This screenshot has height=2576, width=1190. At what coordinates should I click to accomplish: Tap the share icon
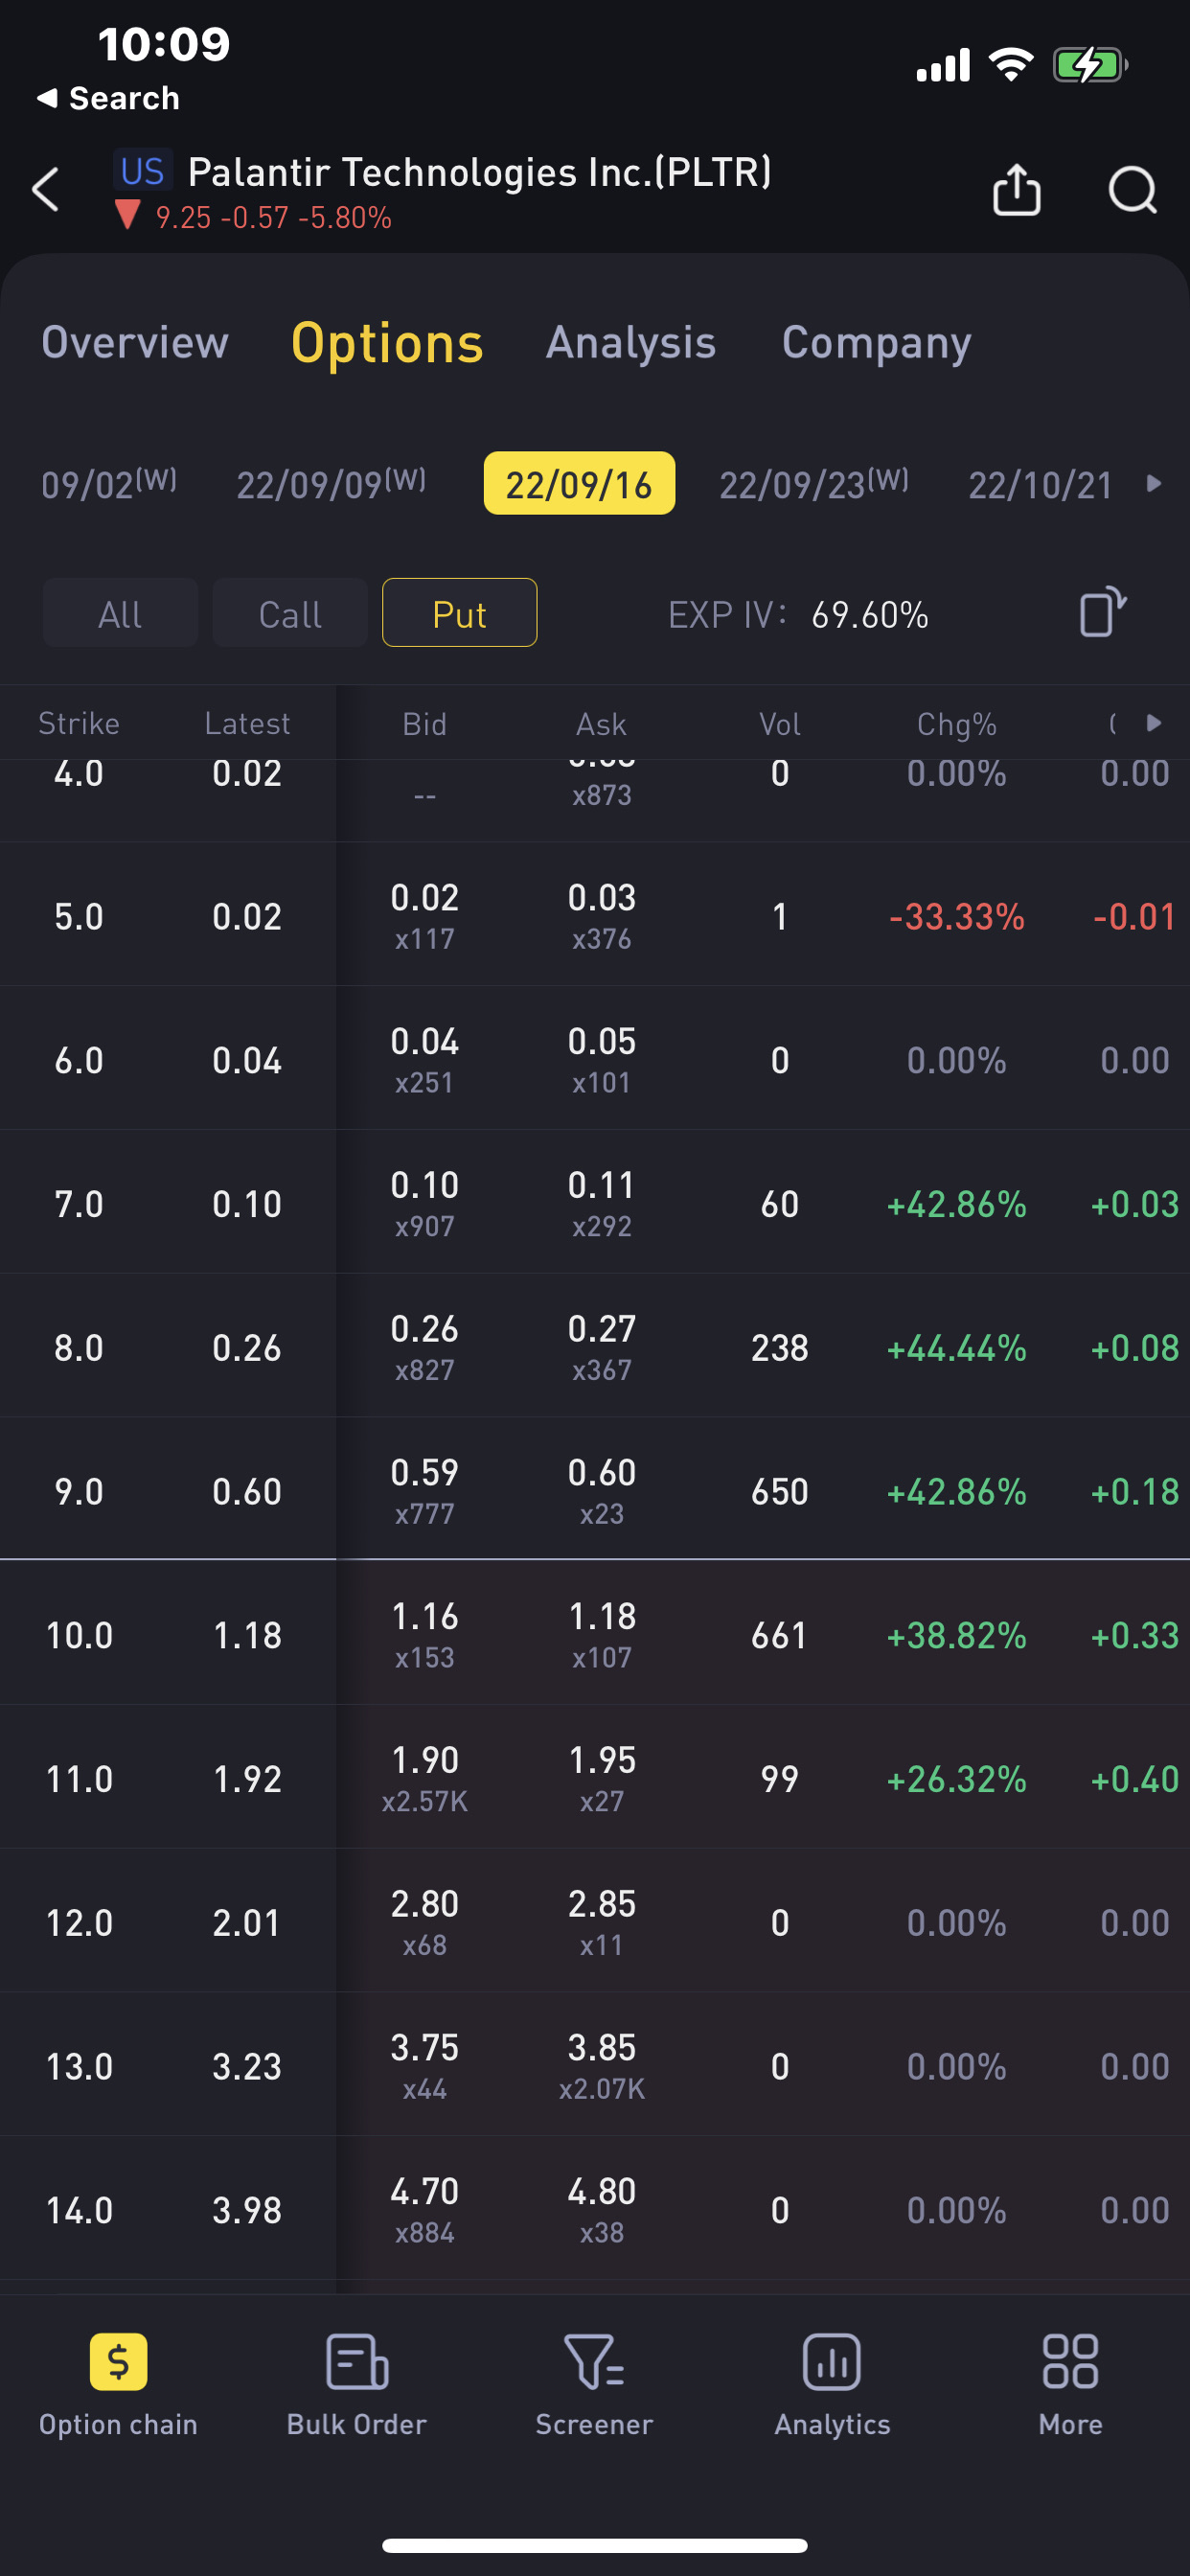[1016, 189]
